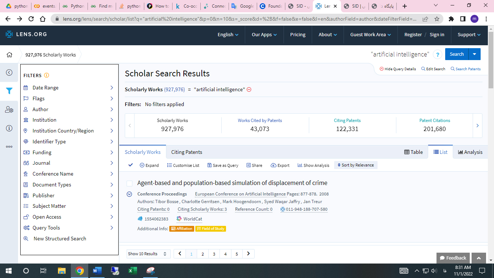The width and height of the screenshot is (494, 278).
Task: Click the browser address bar
Action: pos(239,19)
